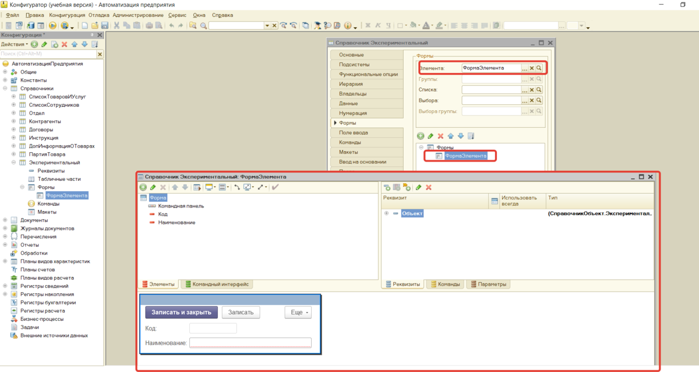
Task: Click Undo arrow in main toolbar
Action: [171, 26]
